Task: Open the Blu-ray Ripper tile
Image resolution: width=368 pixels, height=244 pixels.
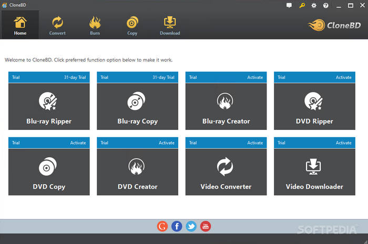Action: (x=49, y=106)
